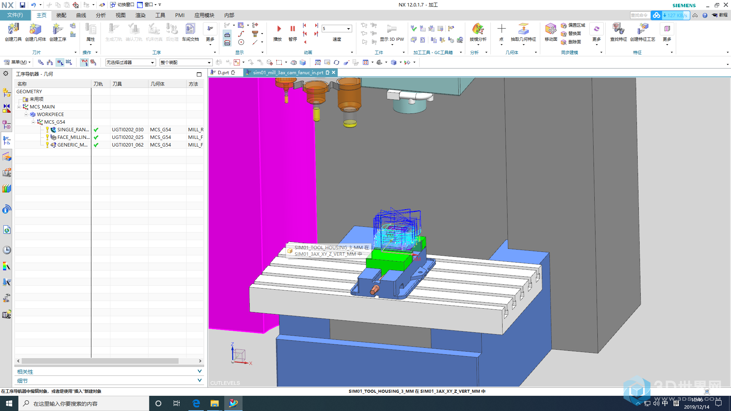This screenshot has height=411, width=731.
Task: Click Create Feature Process (创建特征工艺) icon
Action: pos(643,32)
